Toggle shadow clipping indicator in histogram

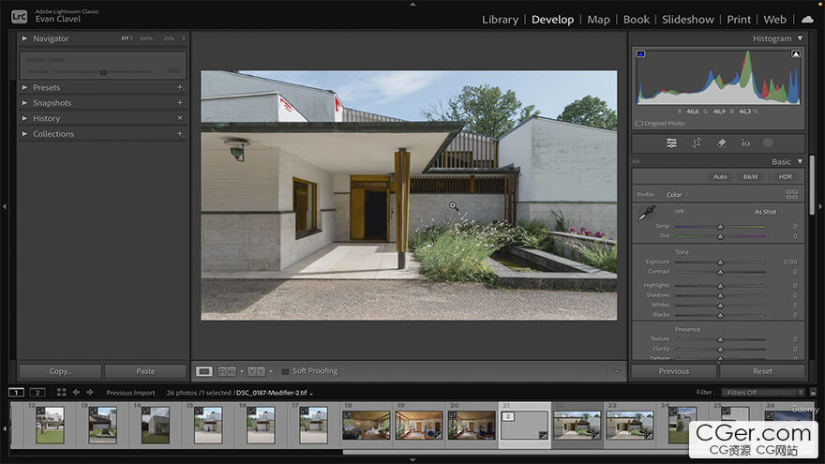tap(641, 53)
